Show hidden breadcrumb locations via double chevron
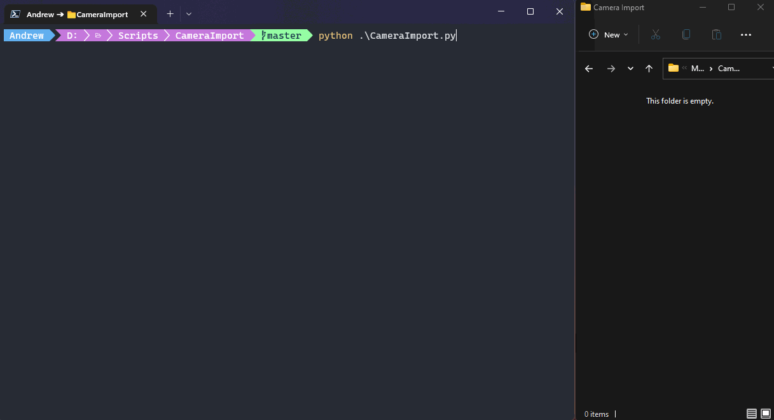774x420 pixels. click(x=684, y=68)
